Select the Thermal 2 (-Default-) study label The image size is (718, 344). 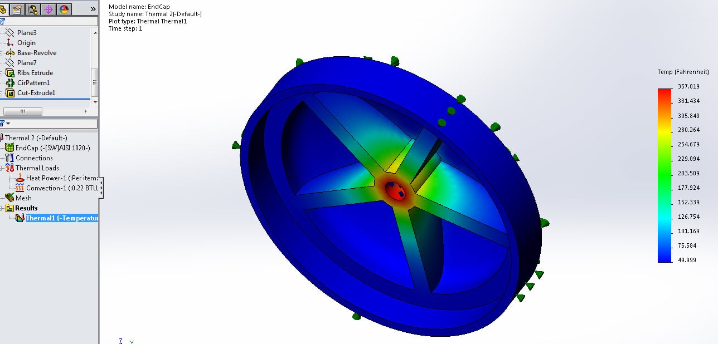(36, 138)
